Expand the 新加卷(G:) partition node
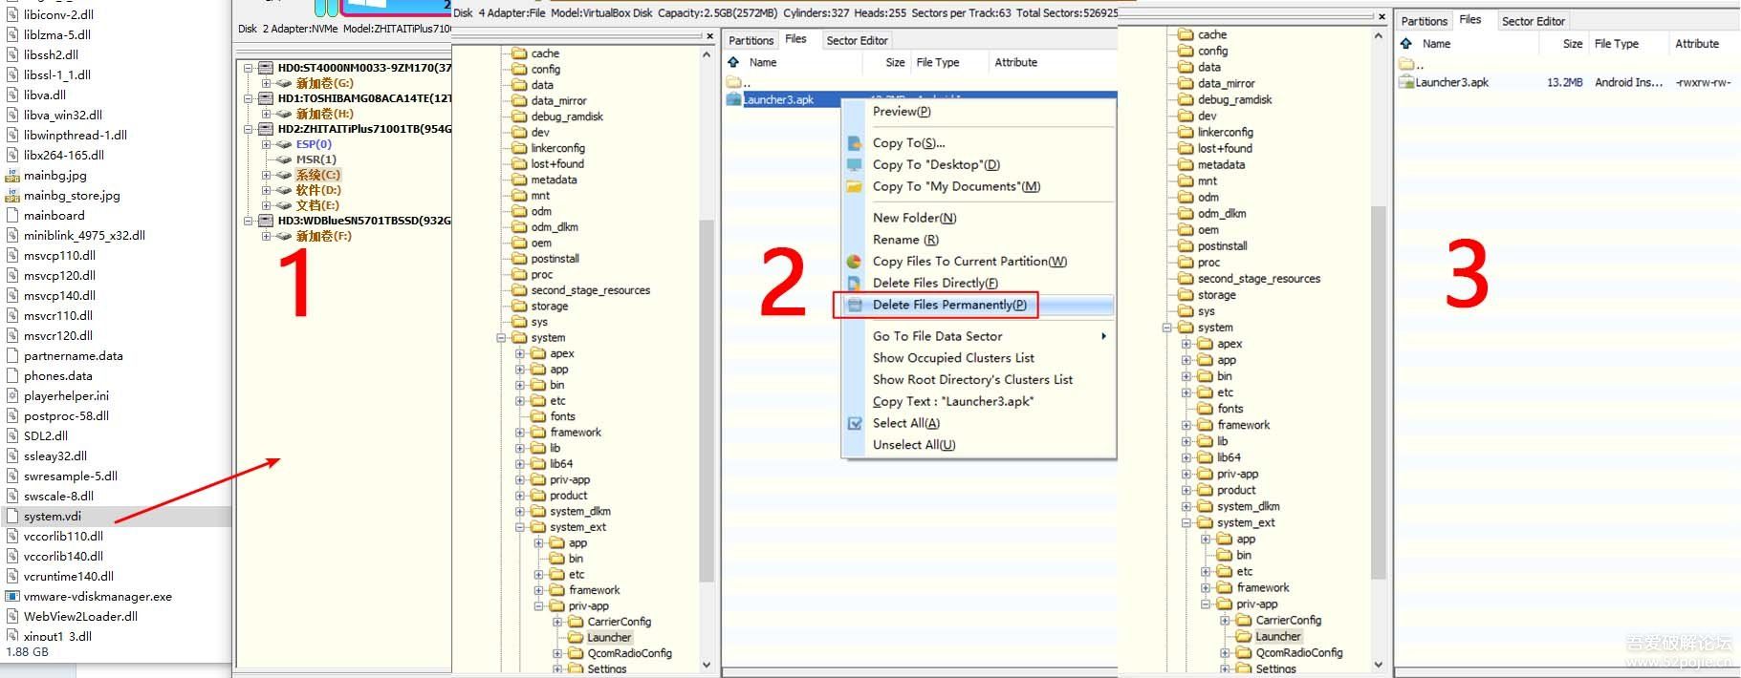Viewport: 1741px width, 678px height. [266, 83]
